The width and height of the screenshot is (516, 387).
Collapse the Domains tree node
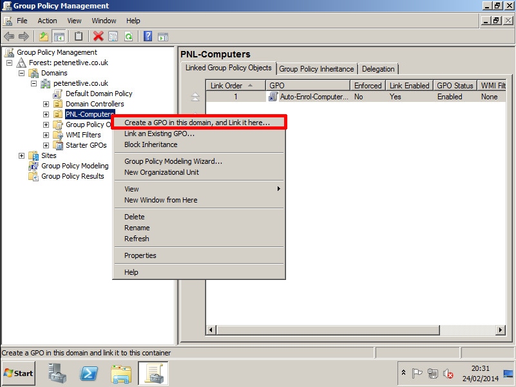tap(22, 73)
